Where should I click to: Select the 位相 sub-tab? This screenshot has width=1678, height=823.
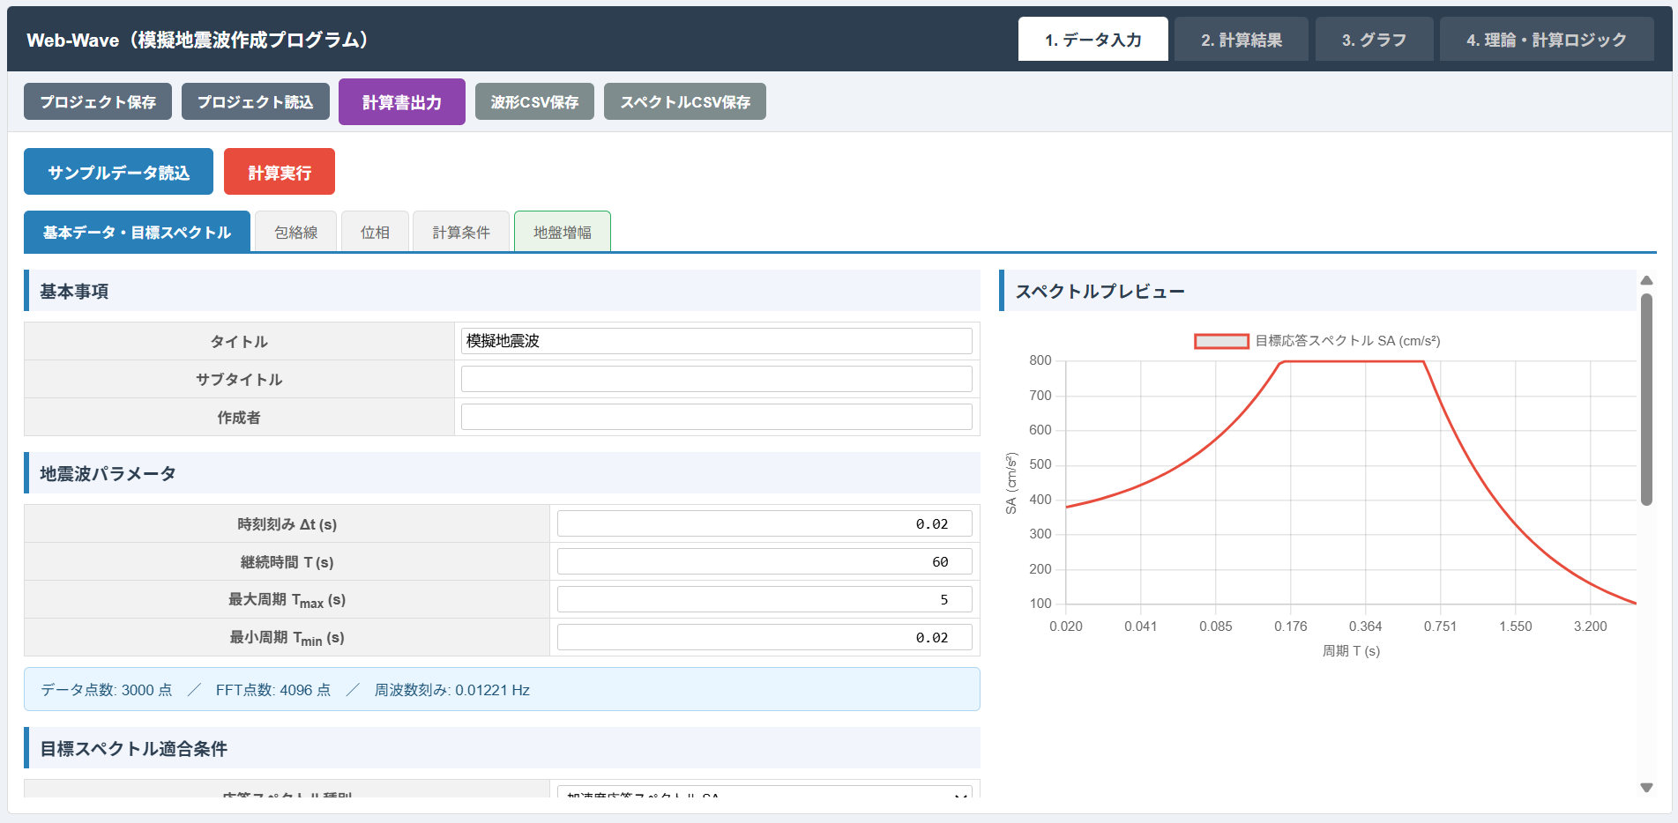click(x=375, y=232)
